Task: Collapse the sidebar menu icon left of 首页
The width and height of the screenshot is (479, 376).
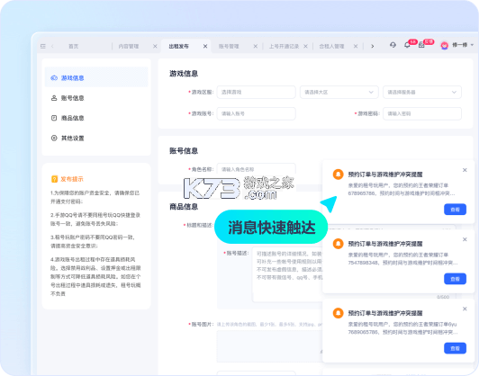Action: coord(43,46)
